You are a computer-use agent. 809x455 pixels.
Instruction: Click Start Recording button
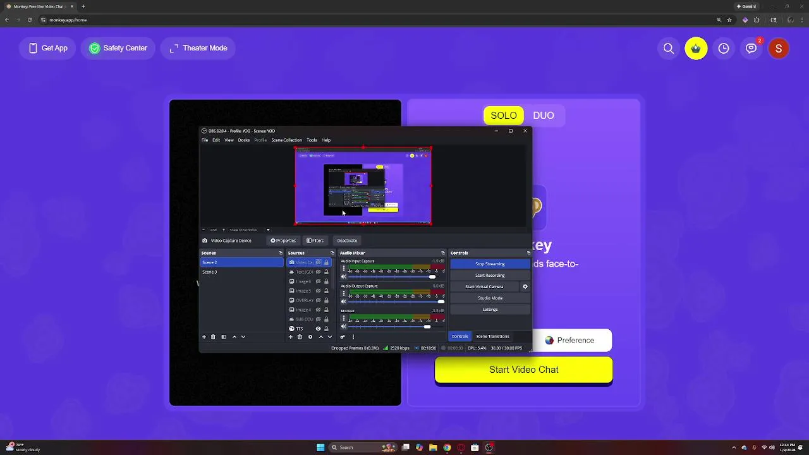click(x=490, y=275)
